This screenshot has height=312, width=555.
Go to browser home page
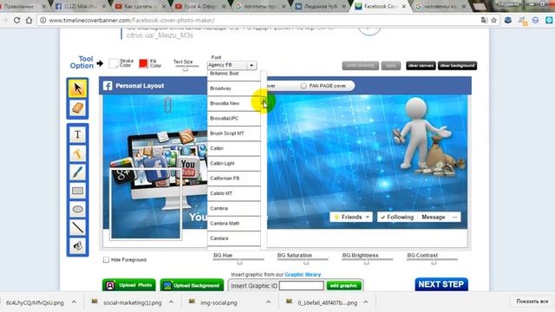pyautogui.click(x=29, y=20)
